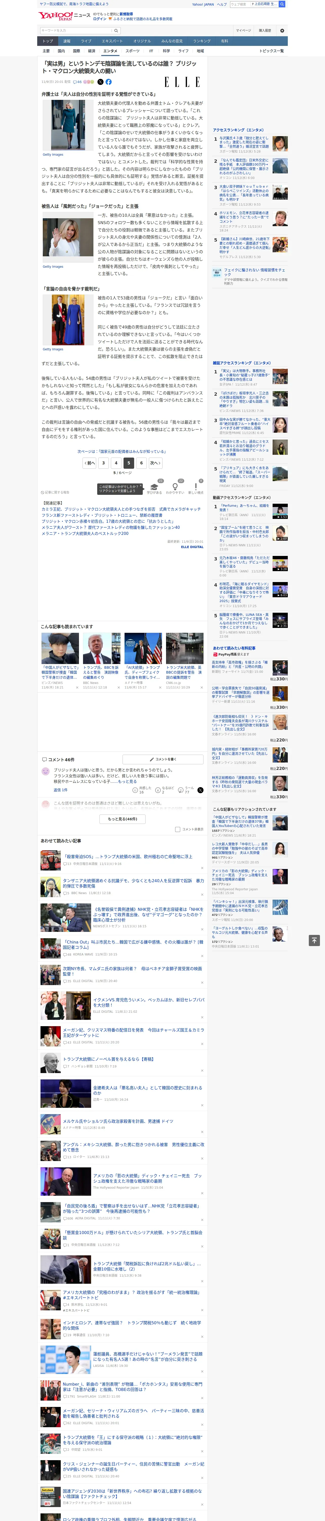Open the みんなの意見 tab
Viewport: 325px width, 1521px height.
click(x=172, y=41)
